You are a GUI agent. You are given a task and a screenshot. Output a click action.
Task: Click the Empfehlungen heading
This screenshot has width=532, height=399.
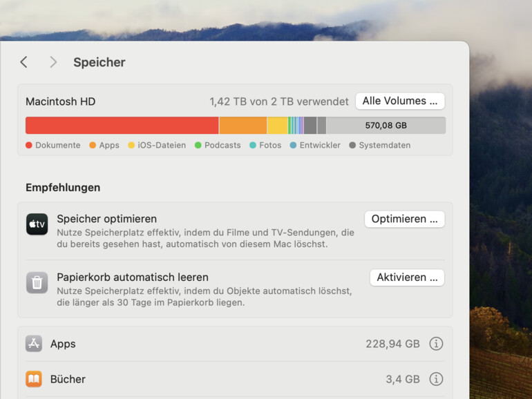[63, 188]
